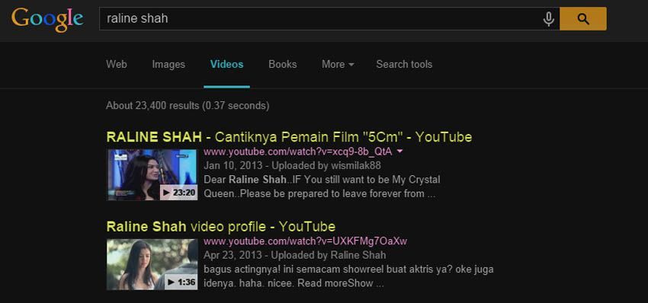Viewport: 648px width, 303px height.
Task: Click the yellow magnifier search button
Action: 583,18
